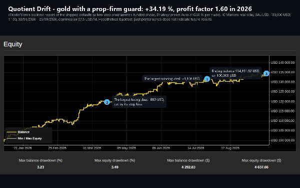The width and height of the screenshot is (300, 188).
Task: Click marker 3 at curve end
Action: coord(266,74)
